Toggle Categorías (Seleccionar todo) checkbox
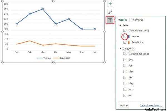Image resolution: width=167 pixels, height=111 pixels. point(125,54)
